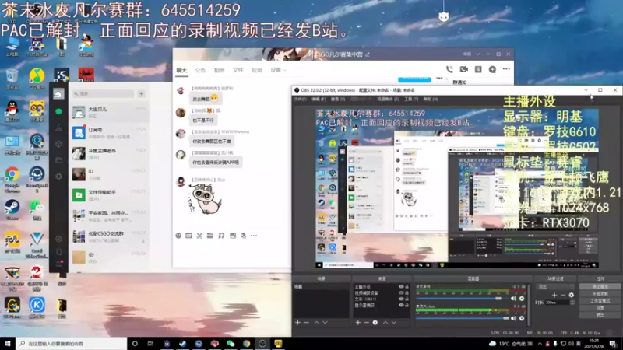Toggle visibility of 文本 (GDI+) source

tap(401, 299)
